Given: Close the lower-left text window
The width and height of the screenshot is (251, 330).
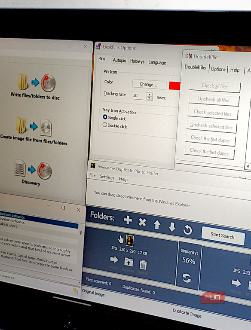Looking at the screenshot, I should 78,210.
